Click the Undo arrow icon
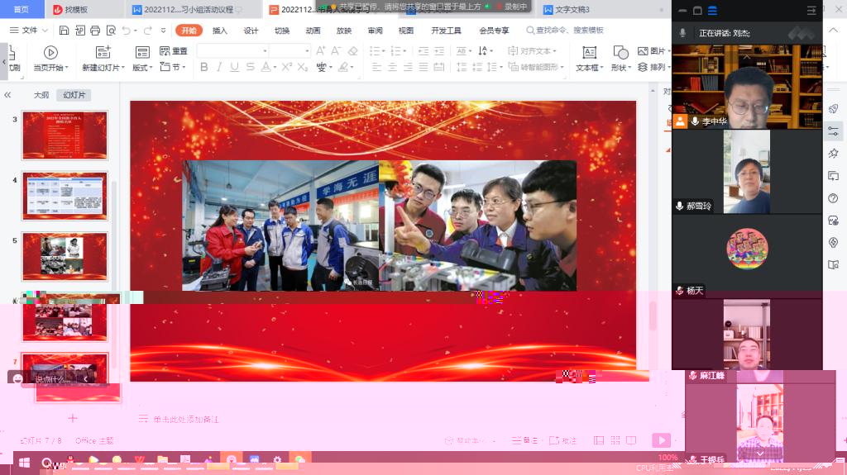 click(x=126, y=31)
